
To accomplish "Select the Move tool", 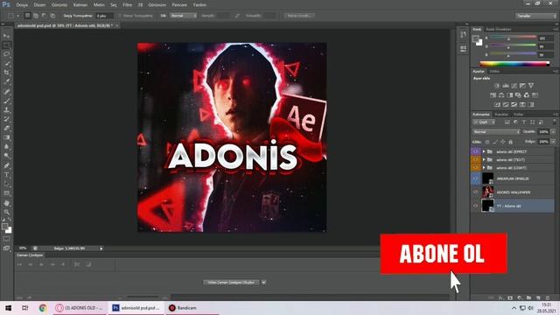I will 6,36.
